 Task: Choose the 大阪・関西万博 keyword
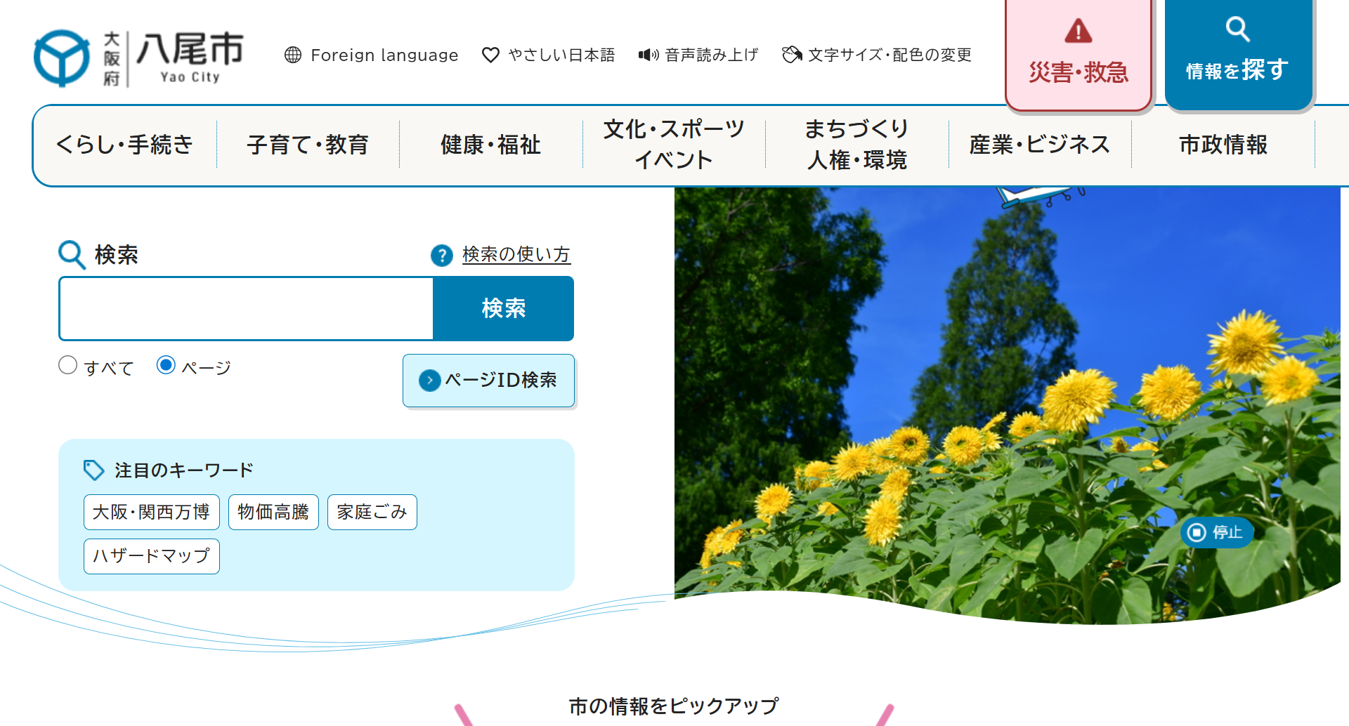coord(152,512)
